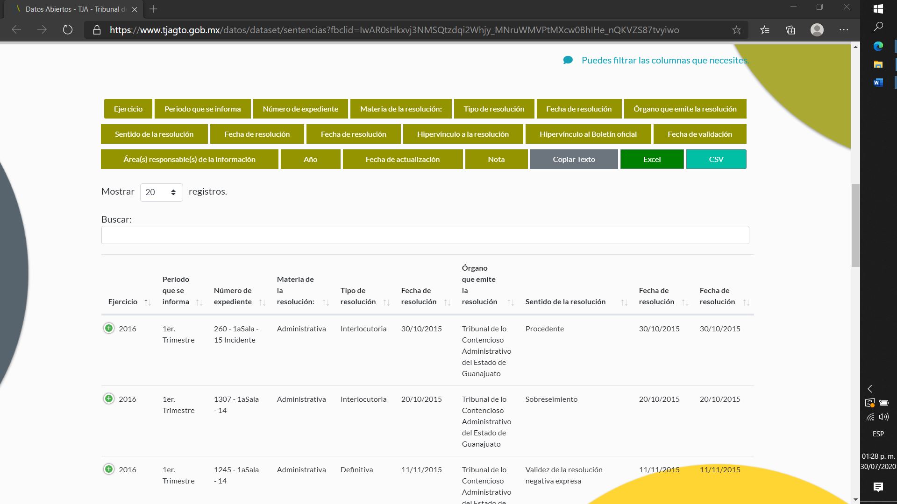The width and height of the screenshot is (897, 504).
Task: Click the Buscar search input field
Action: (x=425, y=235)
